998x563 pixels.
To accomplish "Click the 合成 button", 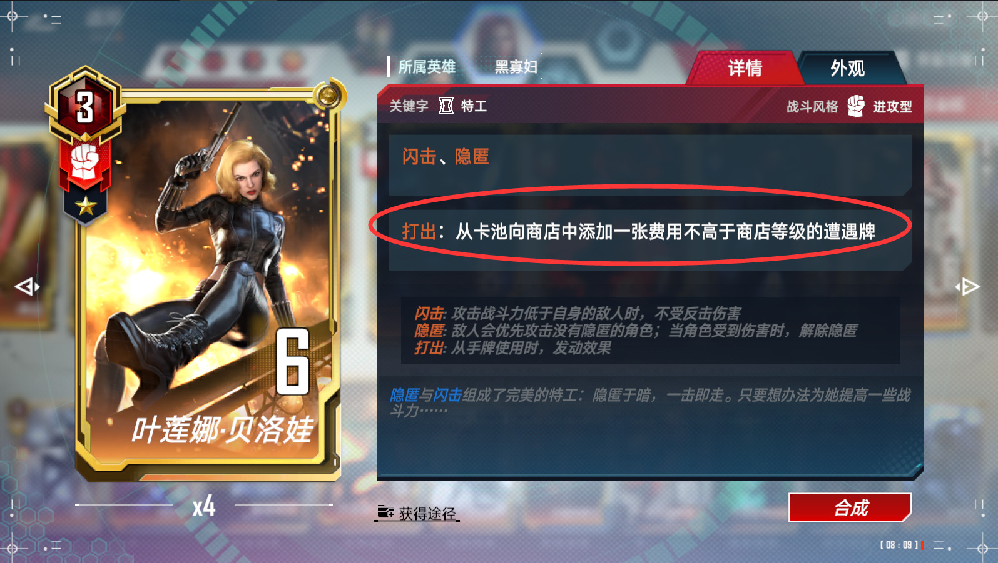I will pyautogui.click(x=850, y=507).
